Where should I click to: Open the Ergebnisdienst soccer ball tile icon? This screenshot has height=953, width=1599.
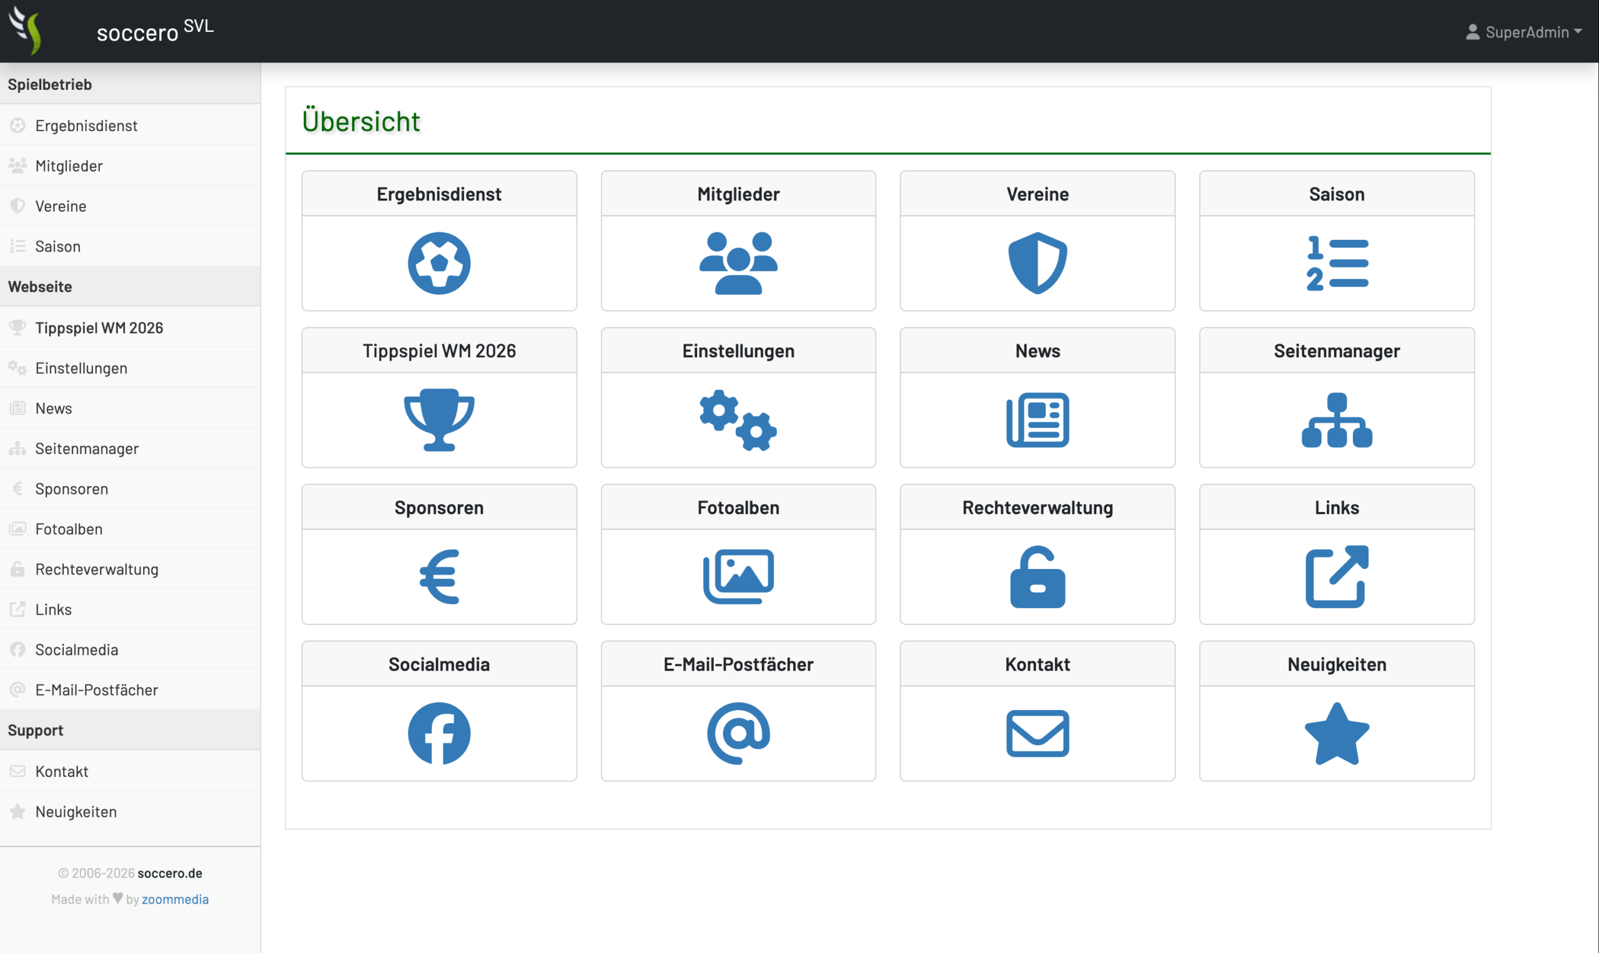(x=438, y=264)
